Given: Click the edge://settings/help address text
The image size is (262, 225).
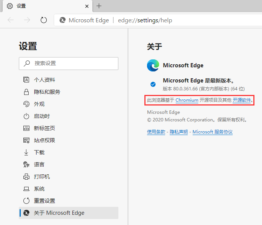Looking at the screenshot, I should coord(145,20).
